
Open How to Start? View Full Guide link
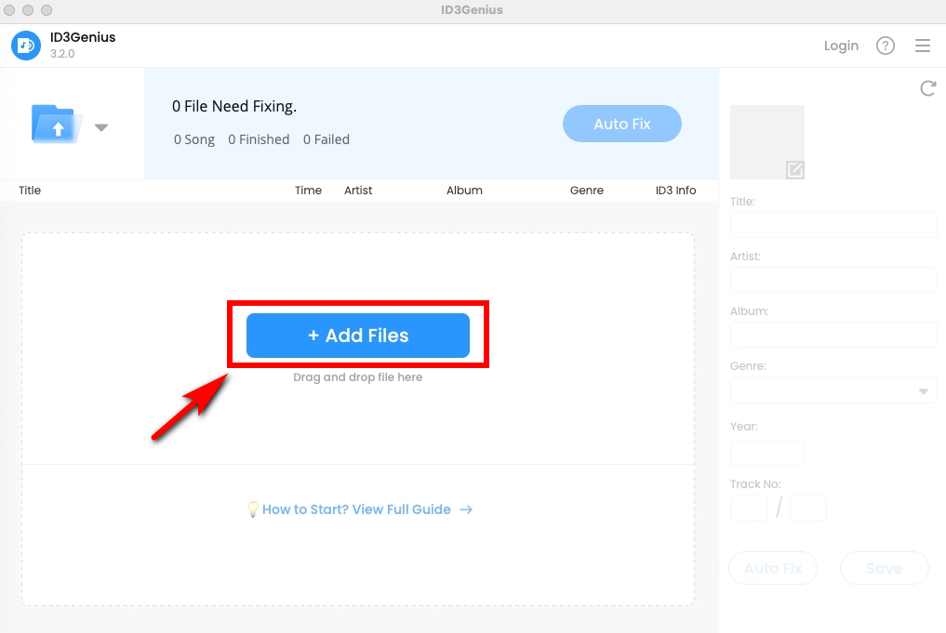point(356,509)
